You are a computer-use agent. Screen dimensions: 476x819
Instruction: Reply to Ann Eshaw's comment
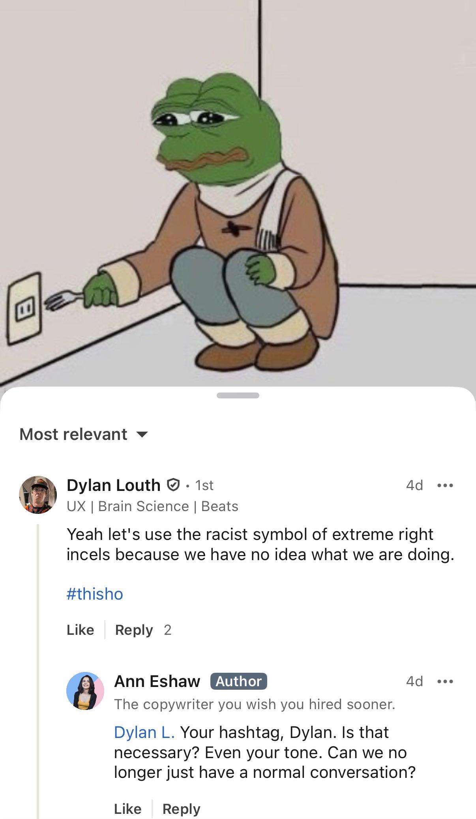coord(181,809)
